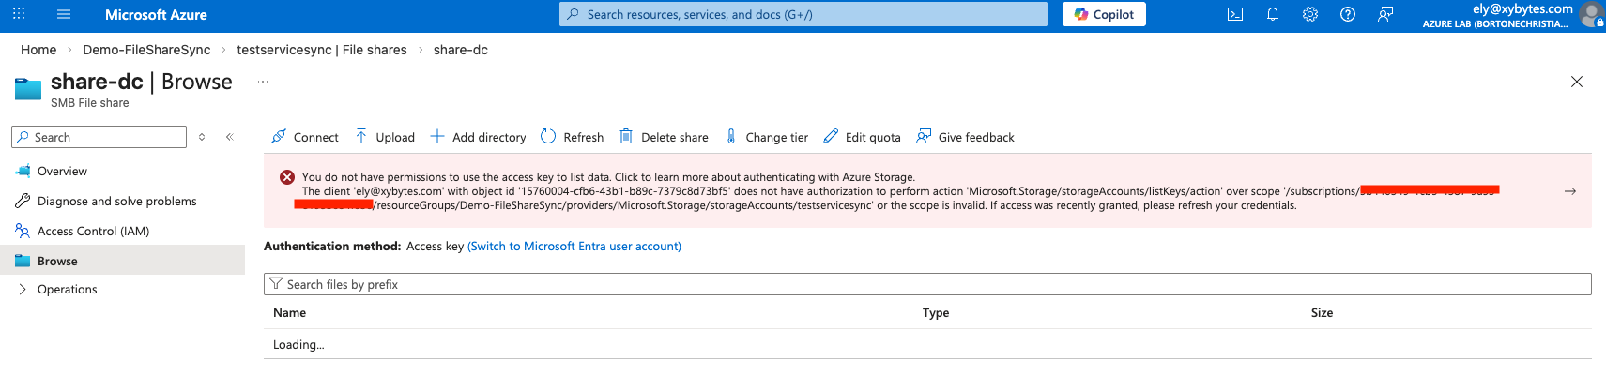Click Connect toolbar button
The width and height of the screenshot is (1606, 391).
coord(305,137)
